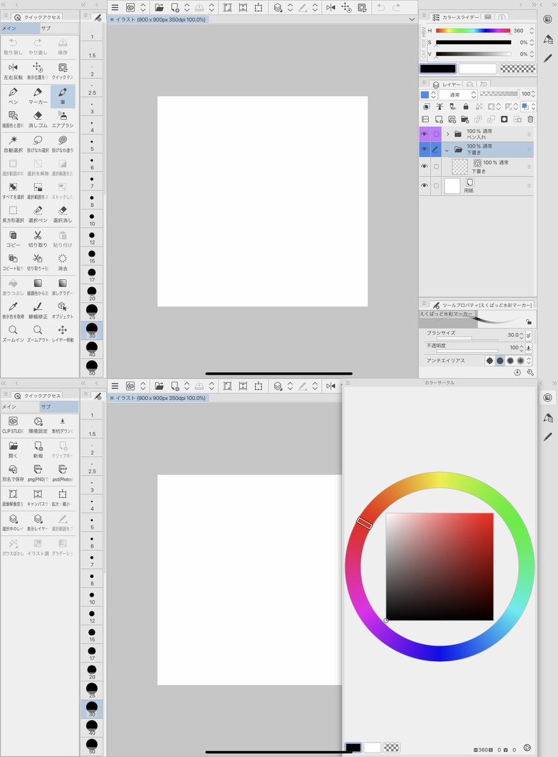Viewport: 558px width, 757px height.
Task: Click the 不透明度 opacity slider
Action: click(467, 350)
